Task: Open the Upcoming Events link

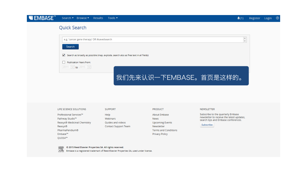Action: pos(162,123)
